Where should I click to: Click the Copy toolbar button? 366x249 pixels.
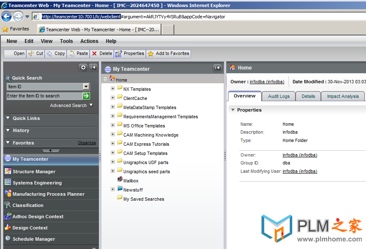pyautogui.click(x=56, y=54)
